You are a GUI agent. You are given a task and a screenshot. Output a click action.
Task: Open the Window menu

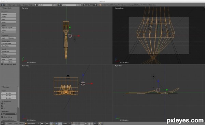click(x=25, y=5)
